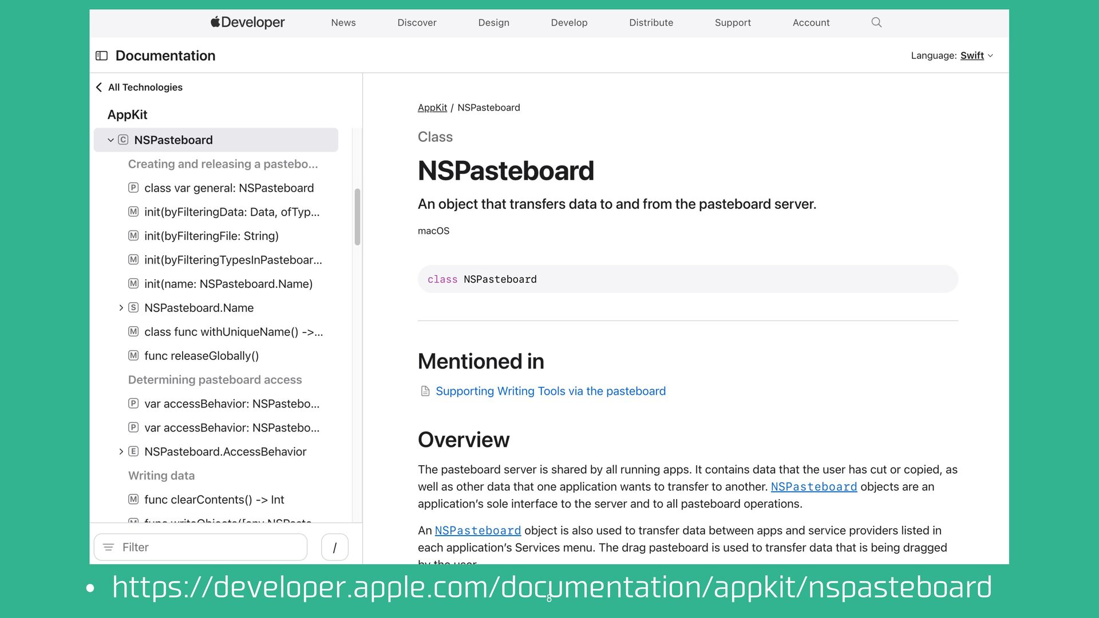Viewport: 1099px width, 618px height.
Task: Click the filter lines icon in Filter box
Action: click(x=108, y=547)
